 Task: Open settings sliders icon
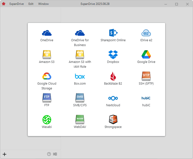tap(55, 154)
